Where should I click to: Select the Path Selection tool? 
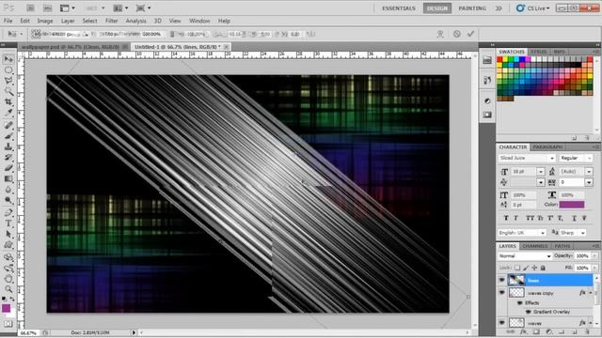tap(8, 235)
